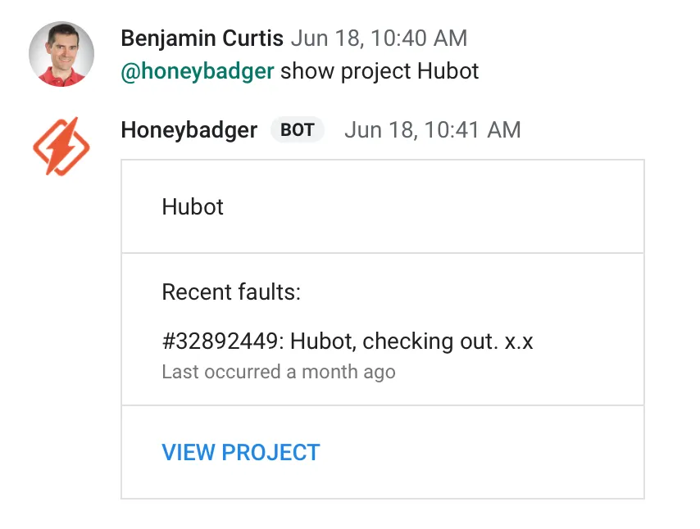
Task: Click the Honeybadger message header row
Action: point(320,129)
